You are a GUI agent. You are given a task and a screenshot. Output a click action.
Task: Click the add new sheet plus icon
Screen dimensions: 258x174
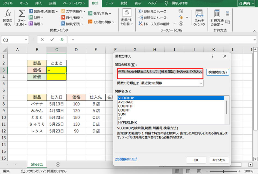click(58, 164)
